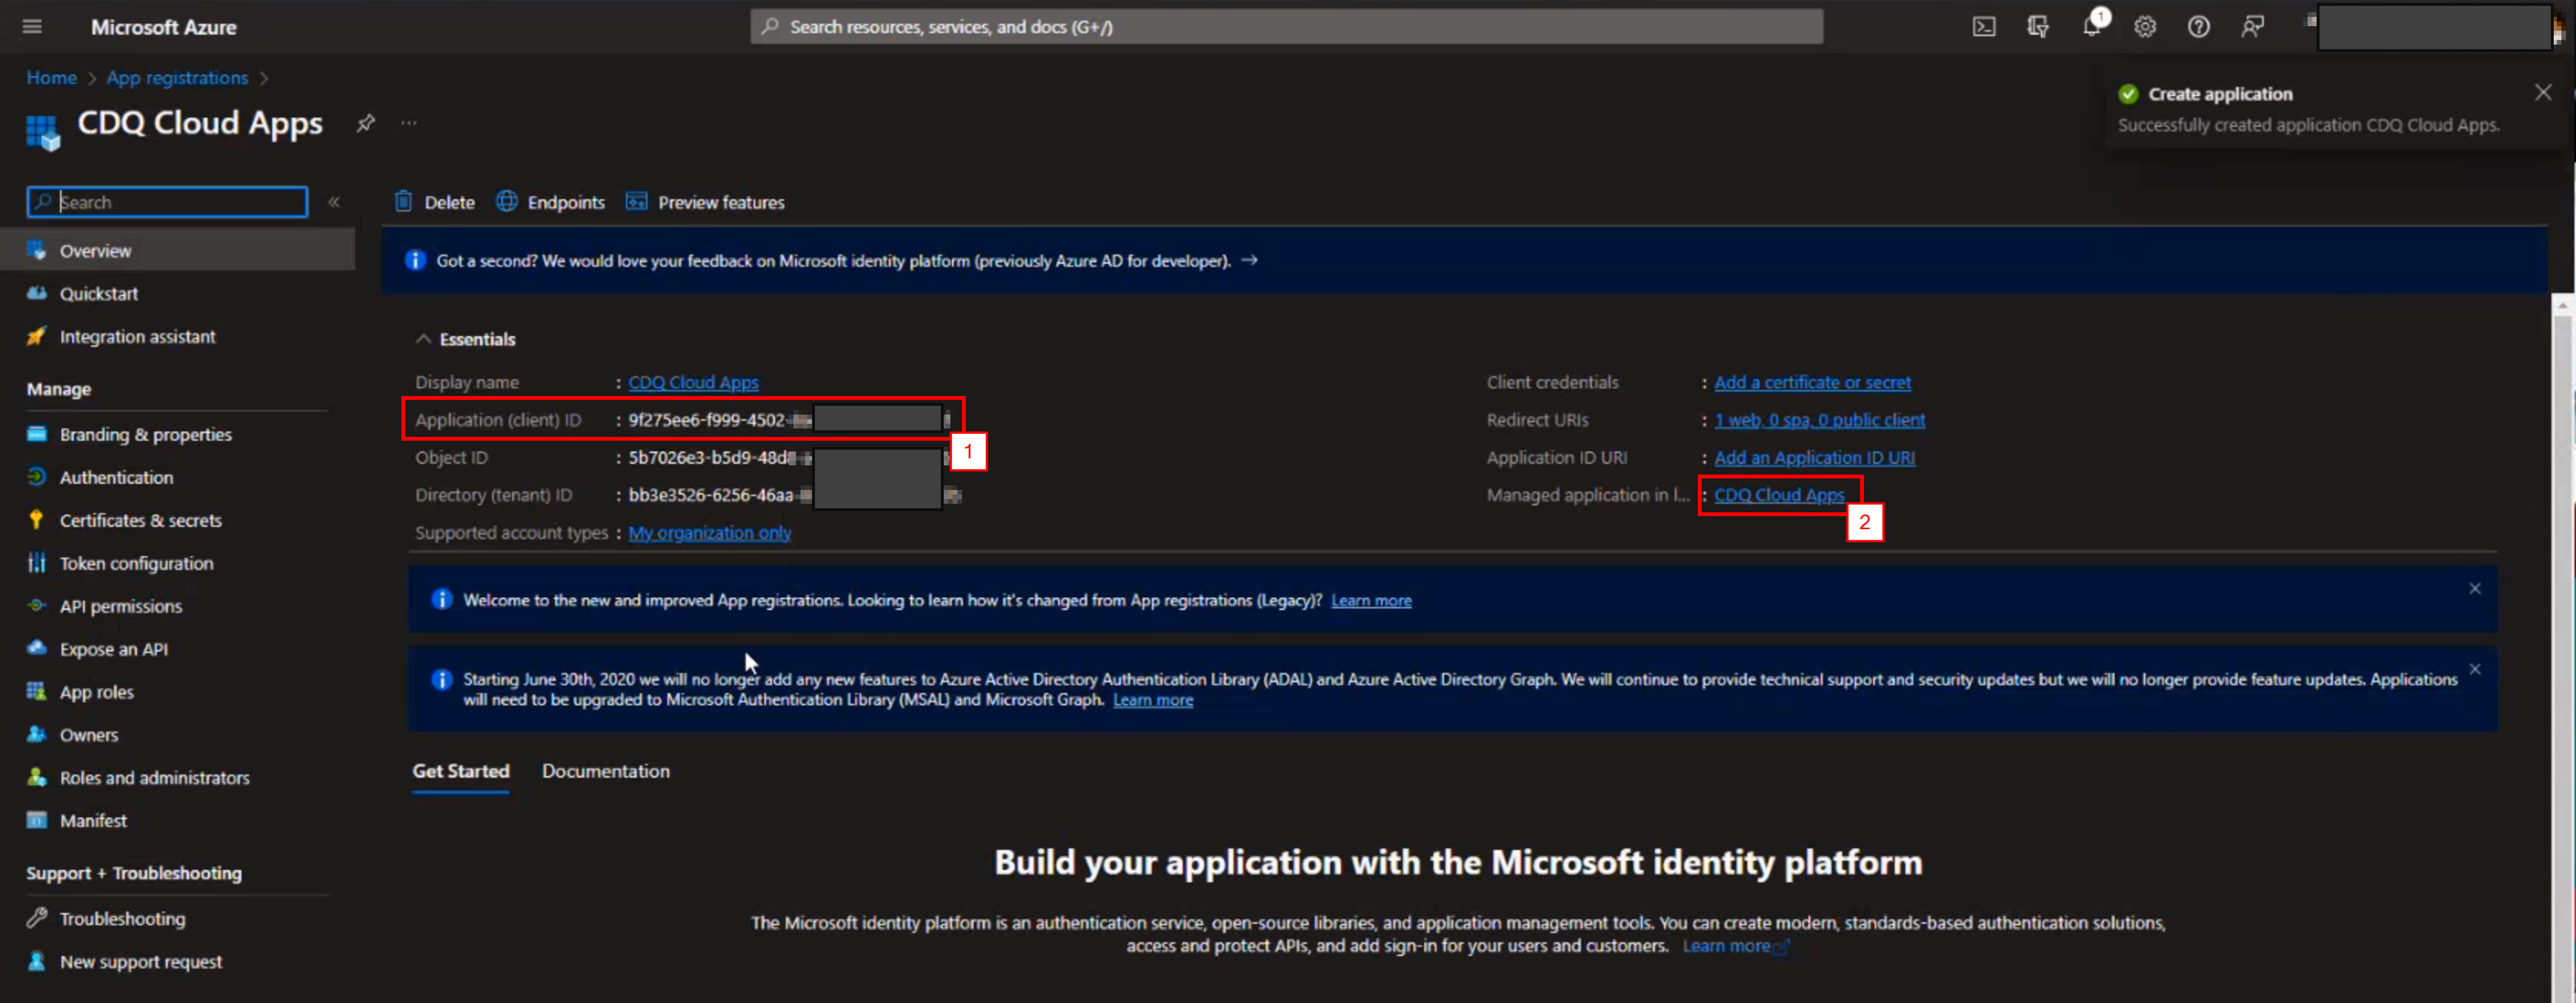The width and height of the screenshot is (2576, 1003).
Task: Open Endpoints in the command bar
Action: (x=551, y=202)
